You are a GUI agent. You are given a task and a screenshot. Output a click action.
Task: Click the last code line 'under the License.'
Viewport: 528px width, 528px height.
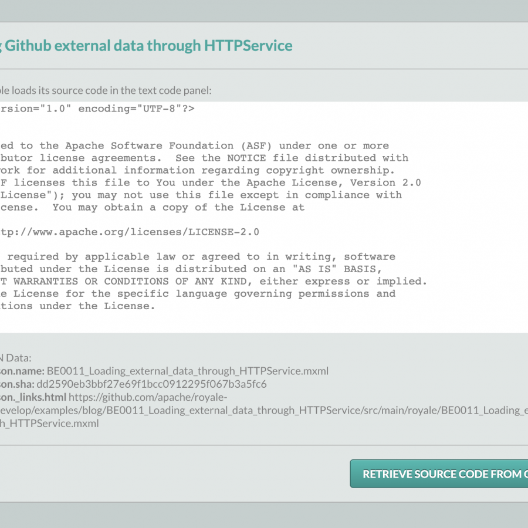(76, 306)
